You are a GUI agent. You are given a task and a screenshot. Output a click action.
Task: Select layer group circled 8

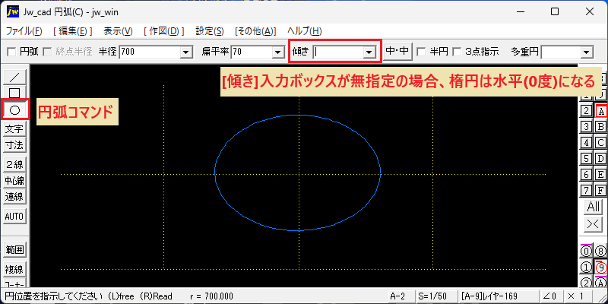pos(600,252)
